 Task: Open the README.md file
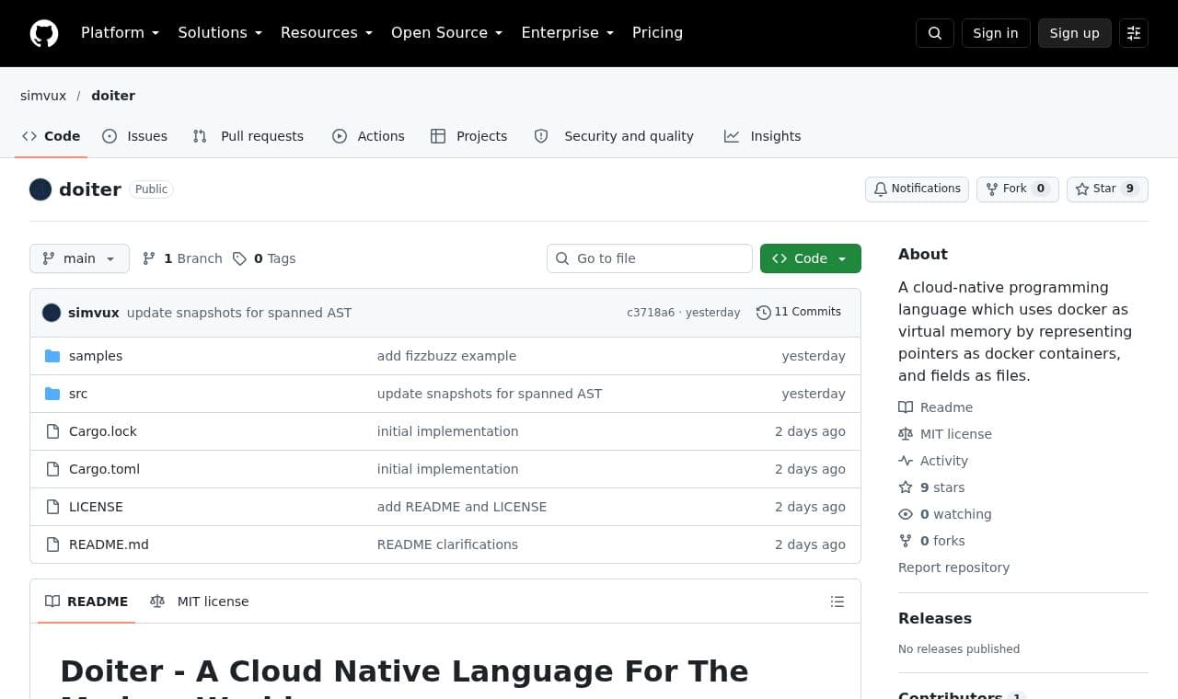(x=109, y=544)
